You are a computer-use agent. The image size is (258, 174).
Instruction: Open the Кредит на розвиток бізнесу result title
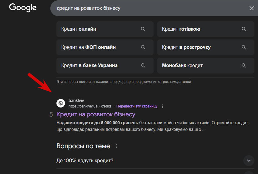[x=96, y=114]
